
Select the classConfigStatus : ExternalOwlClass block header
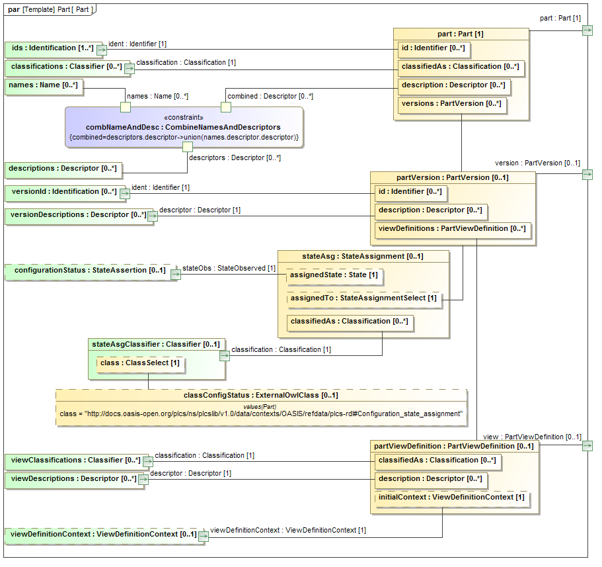pyautogui.click(x=261, y=395)
